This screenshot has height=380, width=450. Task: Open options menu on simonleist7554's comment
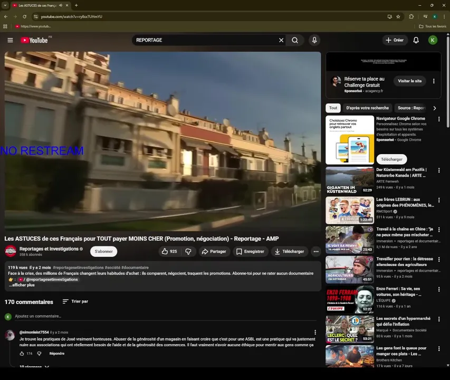pyautogui.click(x=315, y=332)
